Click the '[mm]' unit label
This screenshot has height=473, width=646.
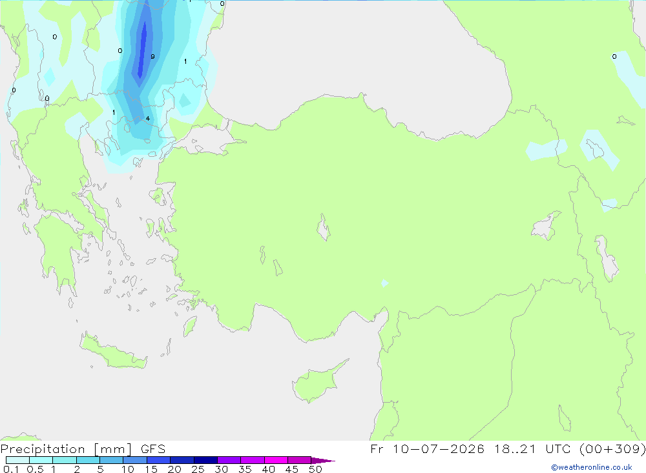113,449
